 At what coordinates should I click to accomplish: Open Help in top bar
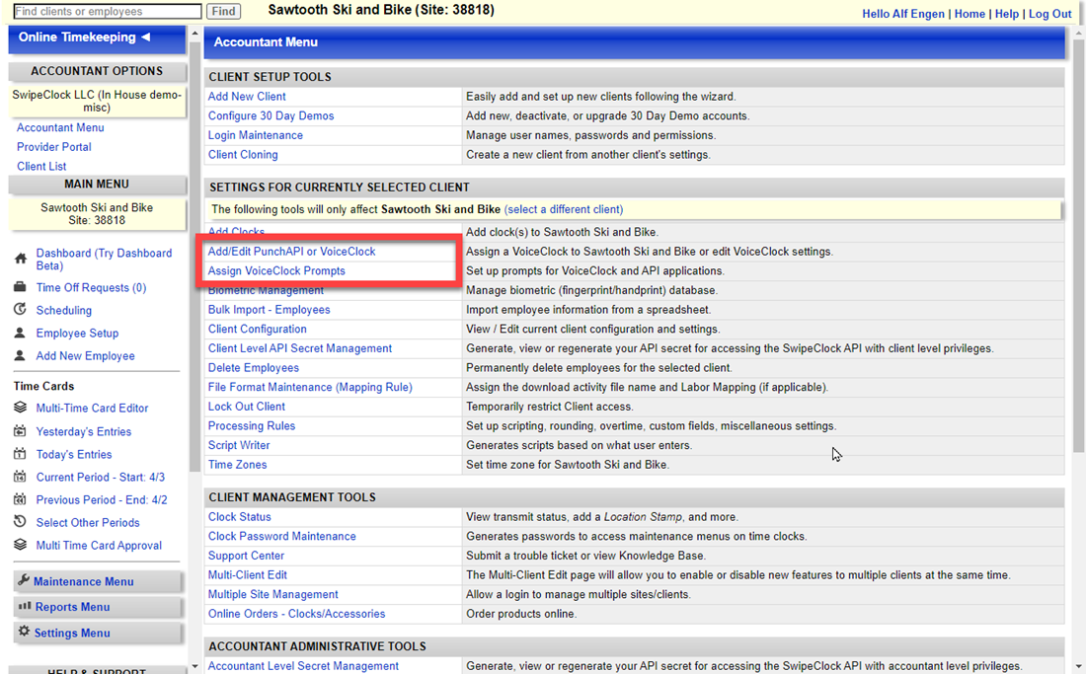pyautogui.click(x=1007, y=14)
